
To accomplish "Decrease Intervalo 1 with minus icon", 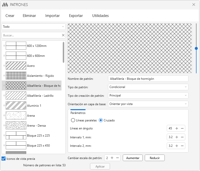I will tap(182, 137).
